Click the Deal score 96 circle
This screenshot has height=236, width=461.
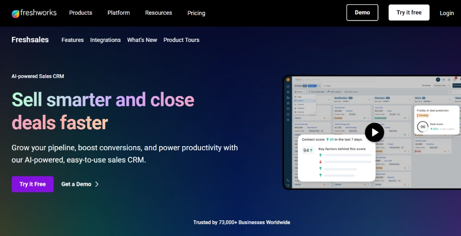click(422, 127)
